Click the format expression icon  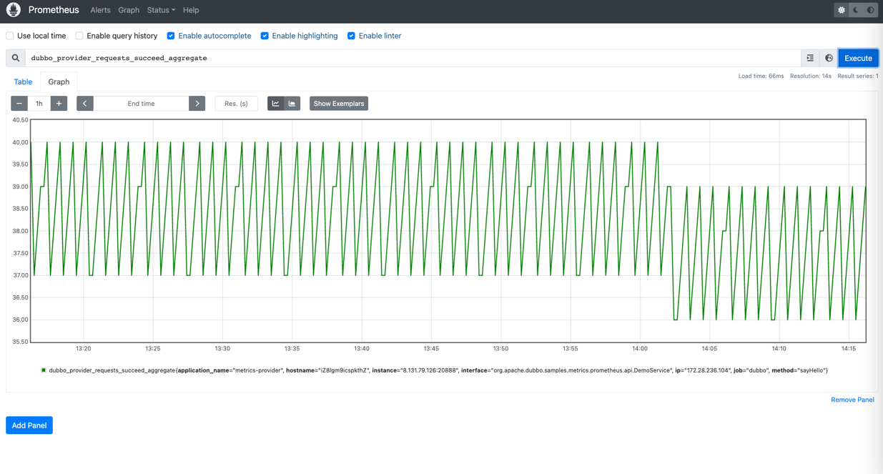pyautogui.click(x=810, y=58)
